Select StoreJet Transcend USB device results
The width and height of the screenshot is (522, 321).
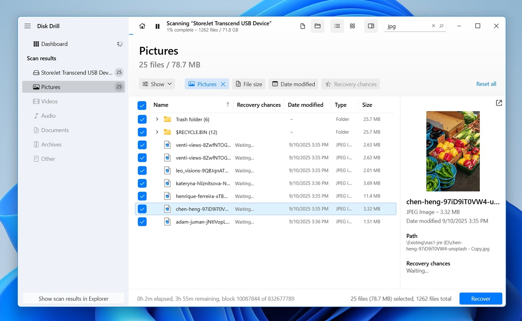coord(73,72)
